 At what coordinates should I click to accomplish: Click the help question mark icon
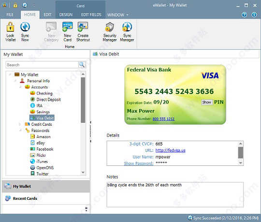click(x=244, y=15)
